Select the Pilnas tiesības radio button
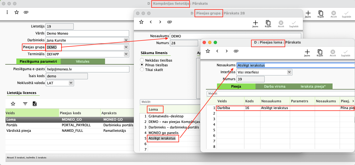The height and width of the screenshot is (165, 355). pyautogui.click(x=142, y=65)
